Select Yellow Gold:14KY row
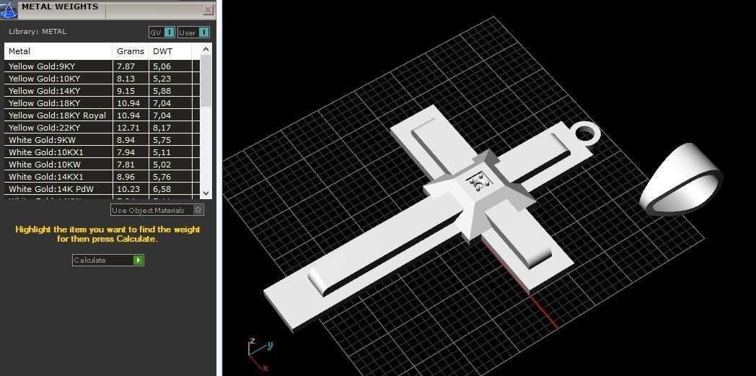This screenshot has height=376, width=756. point(102,91)
